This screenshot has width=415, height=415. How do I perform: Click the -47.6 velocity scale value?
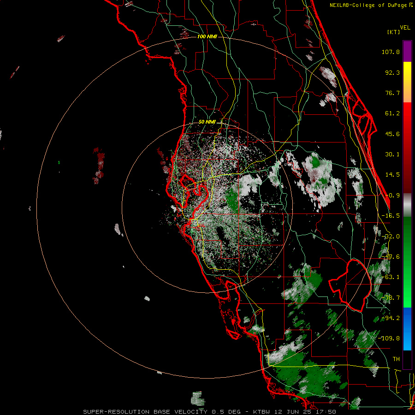point(391,257)
